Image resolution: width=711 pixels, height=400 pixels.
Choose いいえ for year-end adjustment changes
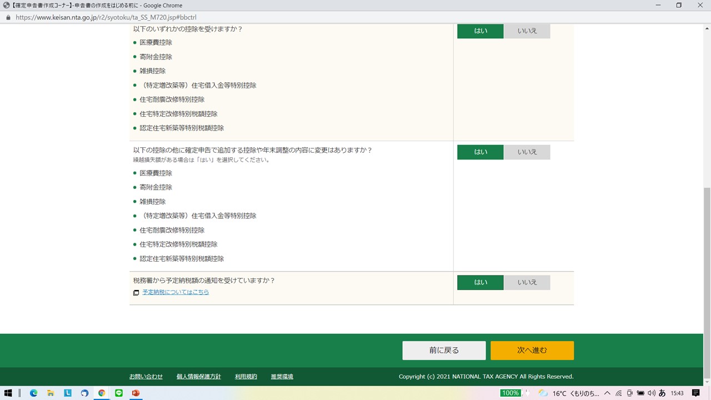[527, 152]
